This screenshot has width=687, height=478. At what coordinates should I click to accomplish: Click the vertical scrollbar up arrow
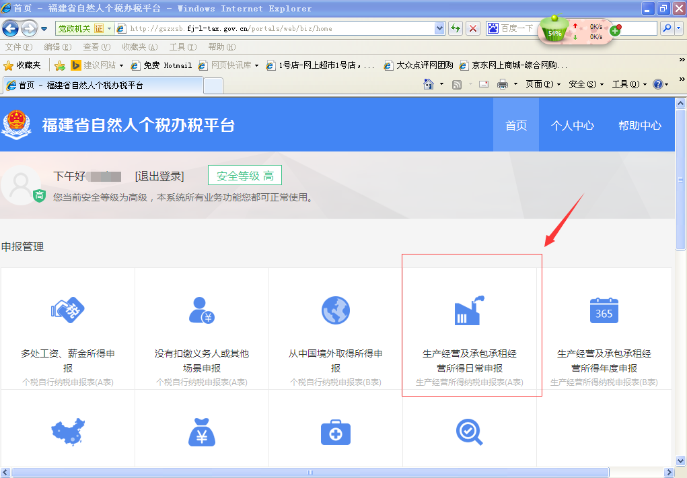tap(680, 104)
